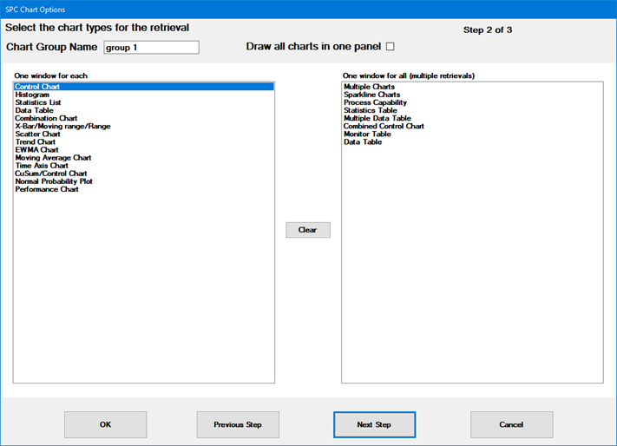
Task: Select Control Chart in left list
Action: point(37,87)
